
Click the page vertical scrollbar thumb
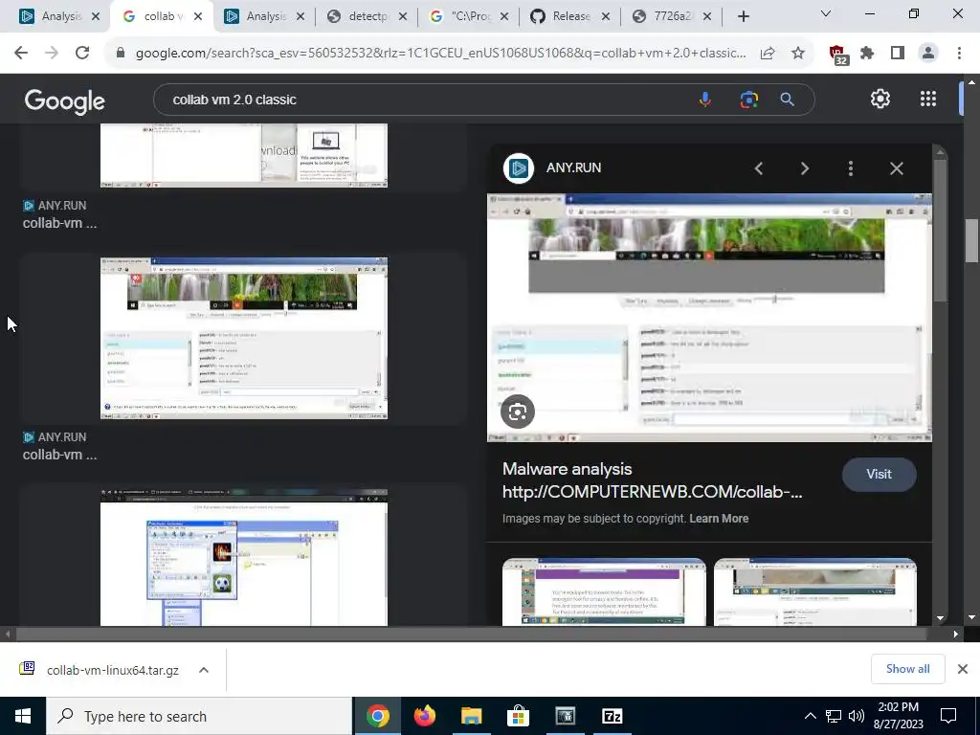pyautogui.click(x=970, y=240)
